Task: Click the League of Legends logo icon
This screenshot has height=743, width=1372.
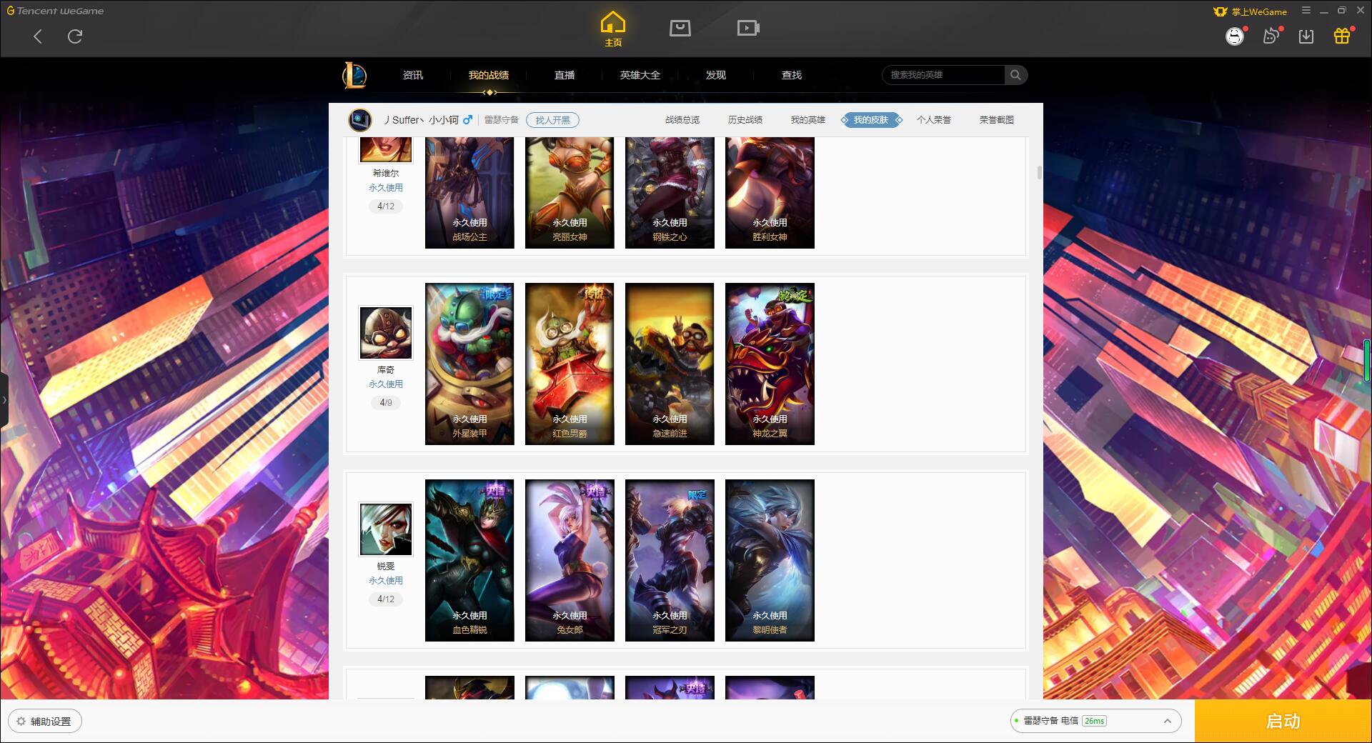Action: (x=355, y=75)
